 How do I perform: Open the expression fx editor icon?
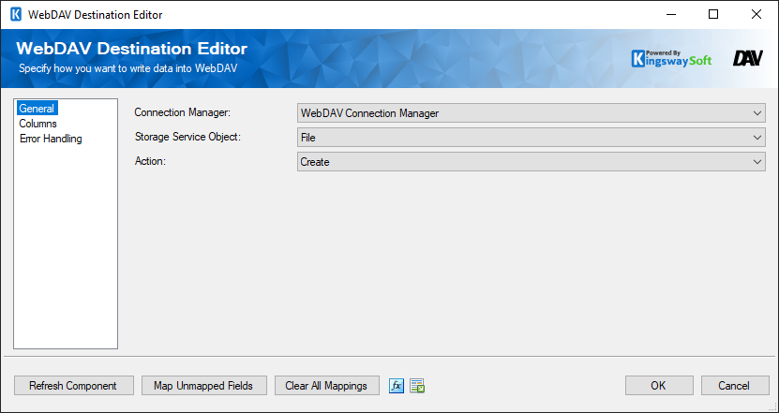(397, 386)
